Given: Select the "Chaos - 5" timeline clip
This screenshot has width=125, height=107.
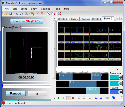Looking at the screenshot, I should tap(96, 77).
